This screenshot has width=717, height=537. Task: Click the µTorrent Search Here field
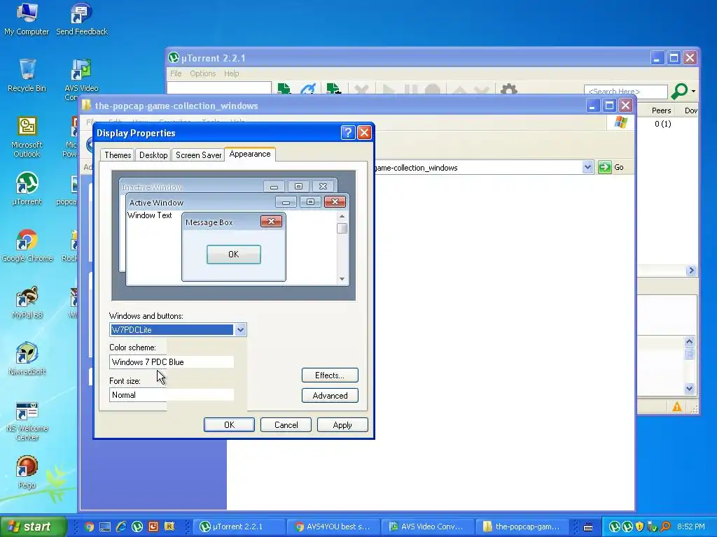[625, 92]
